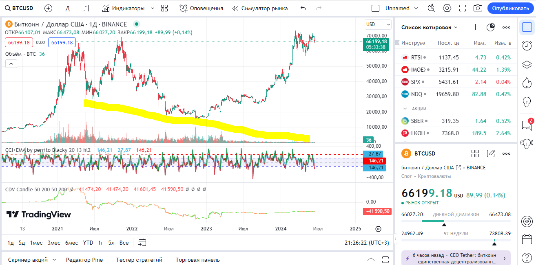Maximize the bottom panel square icon
Screen dimensions: 536x265
coord(385,260)
